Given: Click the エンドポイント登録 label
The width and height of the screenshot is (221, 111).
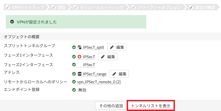Looking at the screenshot, I should (22, 89).
